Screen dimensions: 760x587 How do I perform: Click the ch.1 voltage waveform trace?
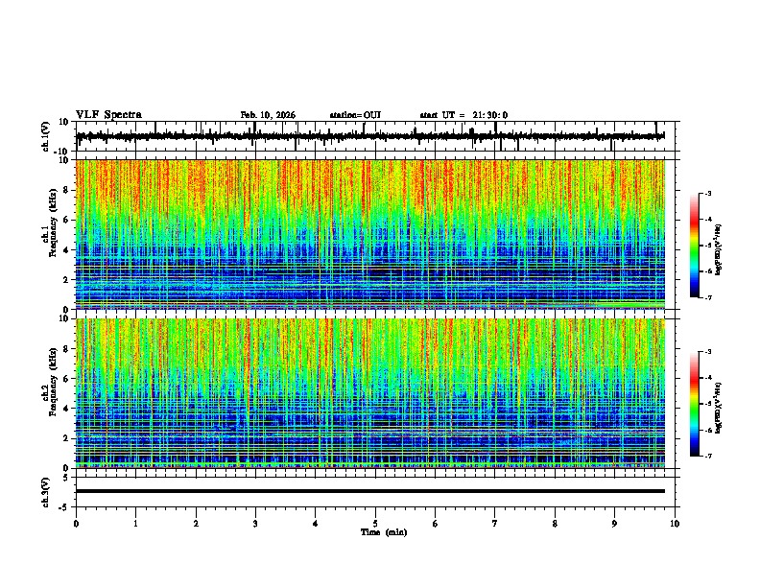pyautogui.click(x=370, y=136)
